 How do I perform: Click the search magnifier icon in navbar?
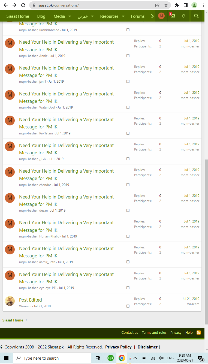coord(196,16)
